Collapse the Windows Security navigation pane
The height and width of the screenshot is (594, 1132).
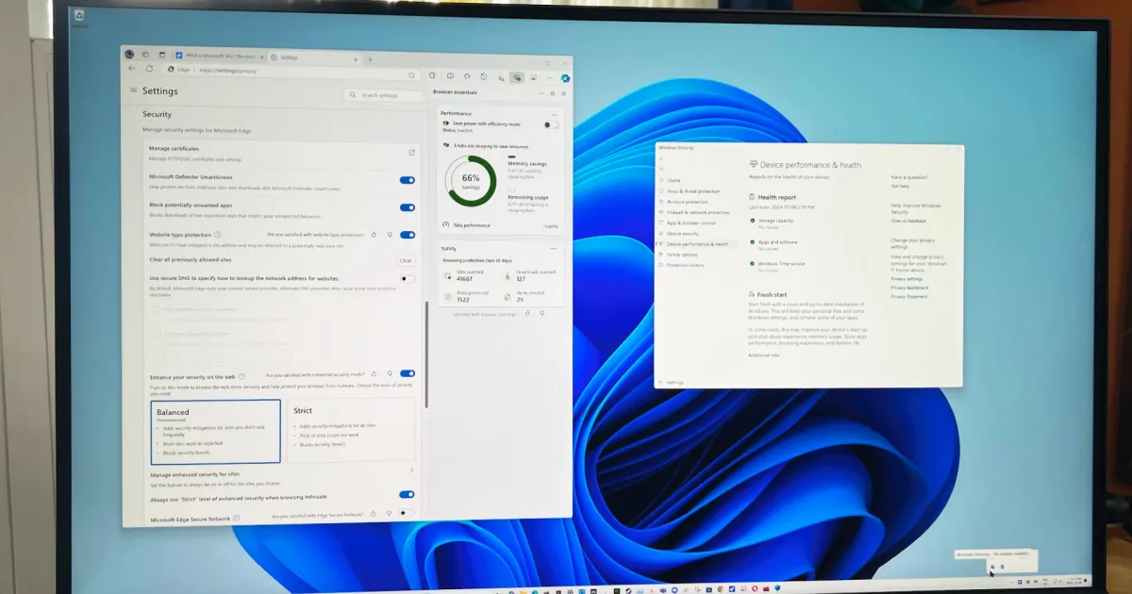(659, 160)
